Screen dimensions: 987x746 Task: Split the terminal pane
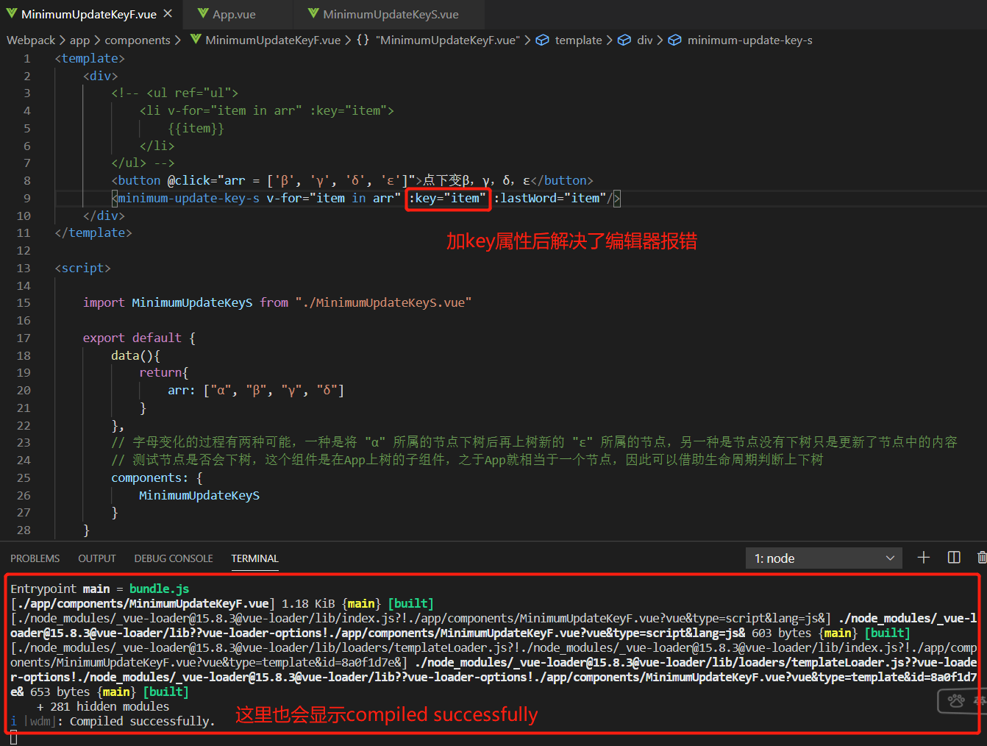click(x=954, y=558)
